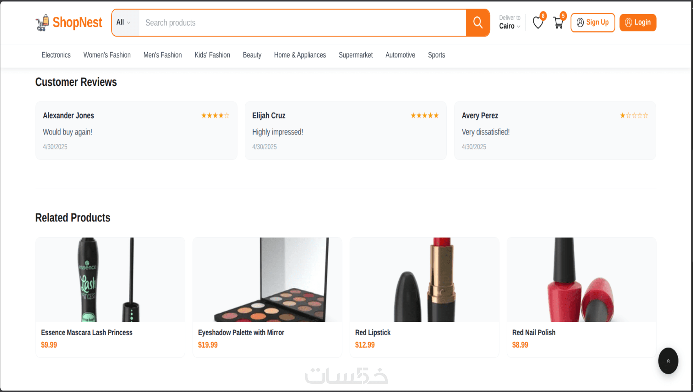Go to Home & Appliances category
The image size is (693, 392).
coord(300,55)
